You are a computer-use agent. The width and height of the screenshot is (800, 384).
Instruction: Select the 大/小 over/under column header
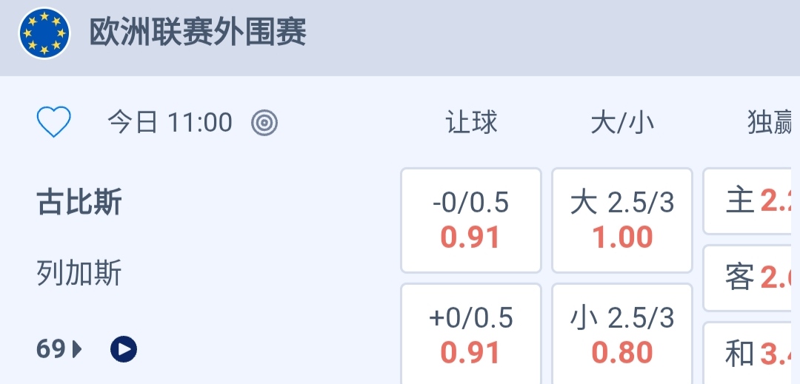[622, 123]
